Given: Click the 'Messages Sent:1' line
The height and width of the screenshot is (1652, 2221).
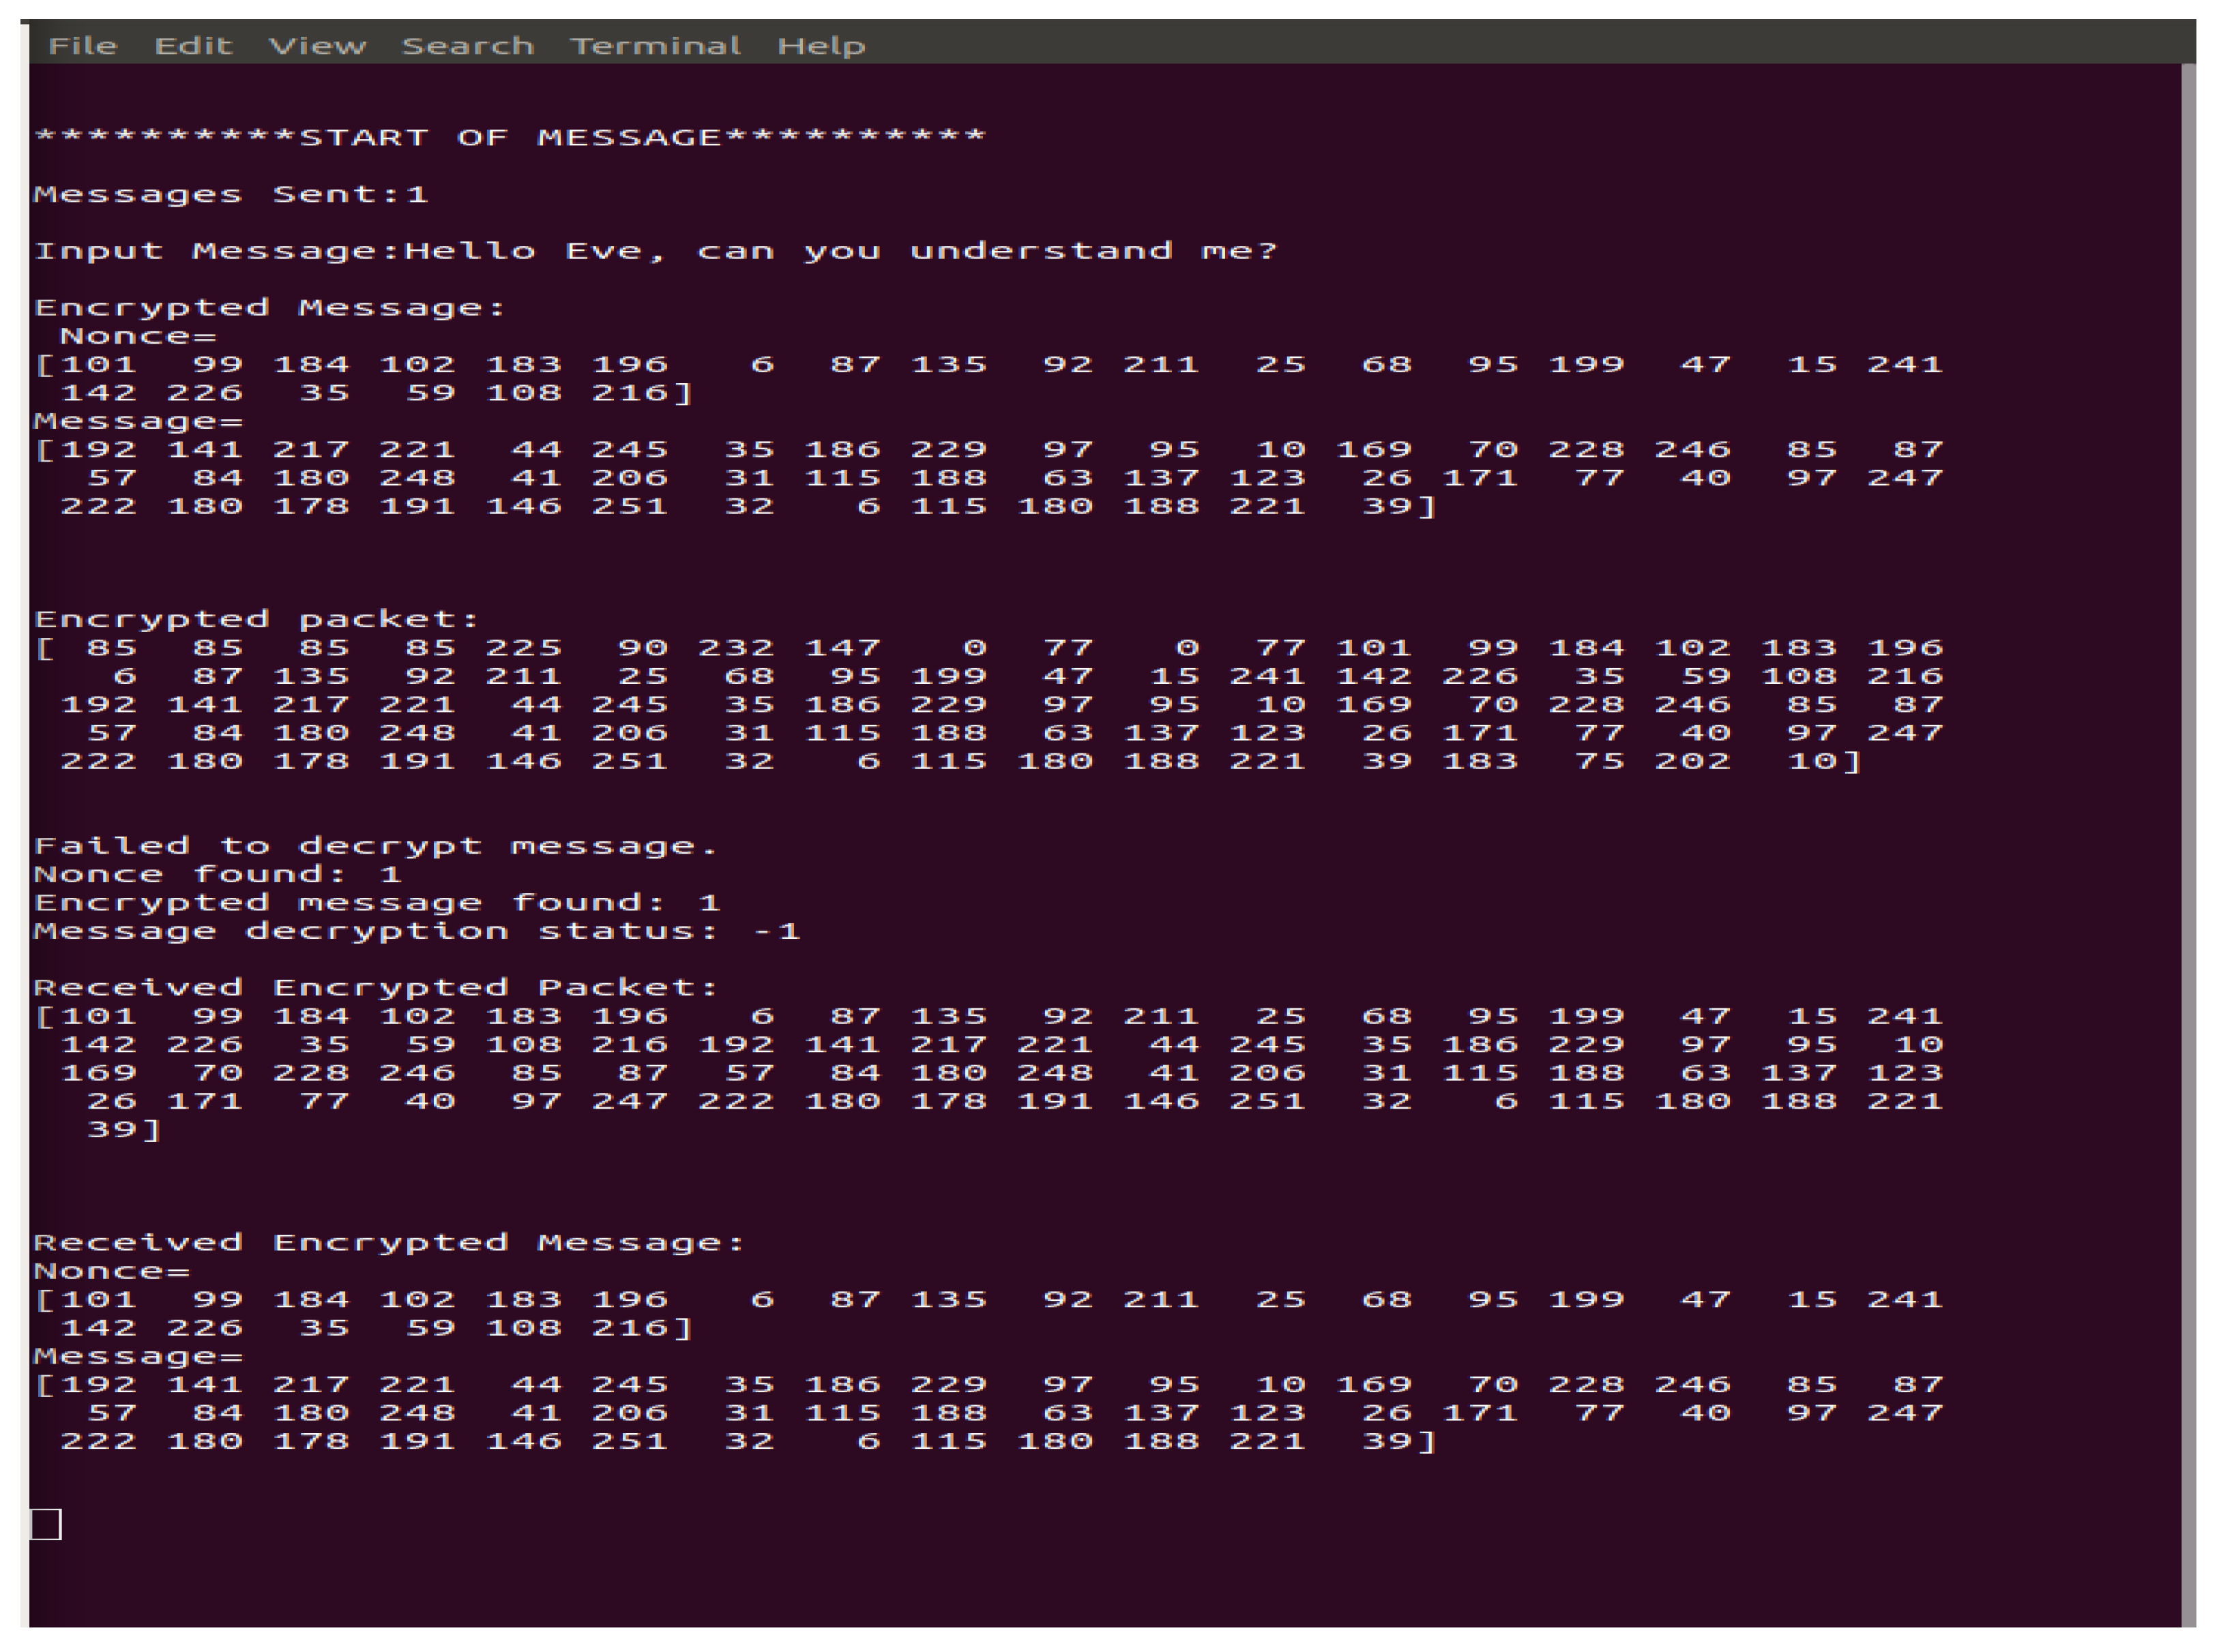Looking at the screenshot, I should 231,194.
